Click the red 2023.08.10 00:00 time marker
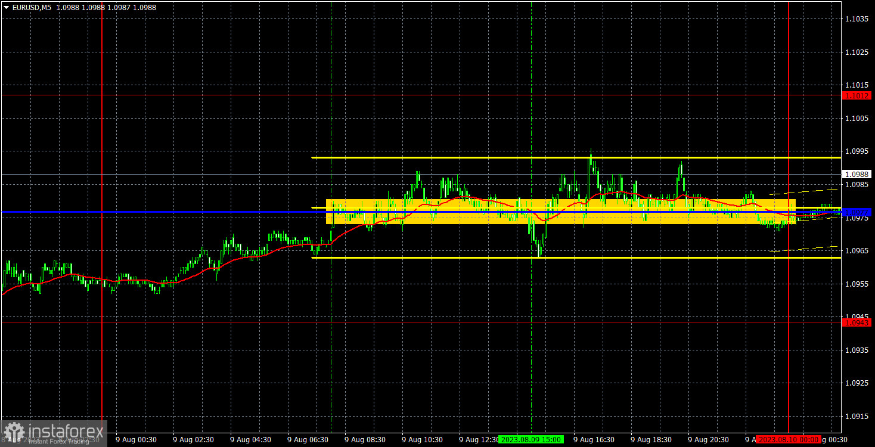 coord(788,439)
